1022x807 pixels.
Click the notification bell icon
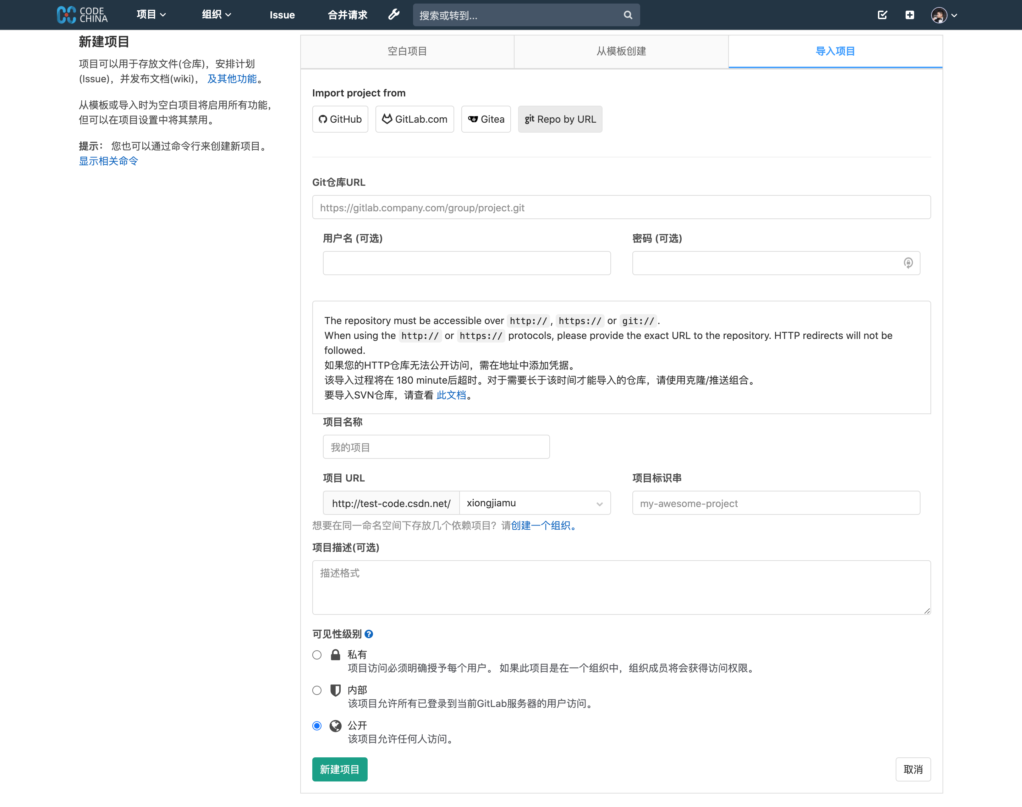coord(883,14)
